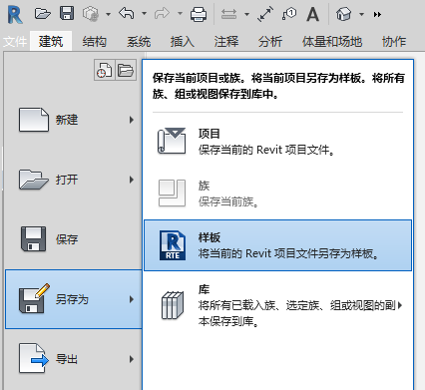Show Open Documents list icon
Viewport: 425px width, 390px height.
126,70
